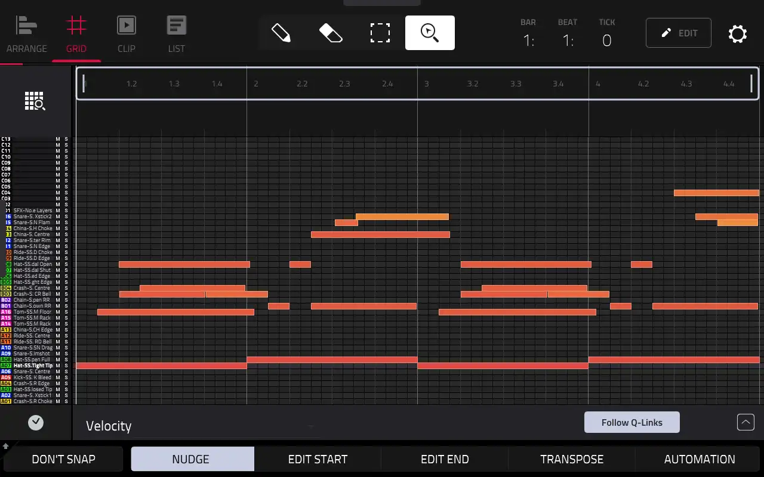Switch to LIST view

pos(176,35)
